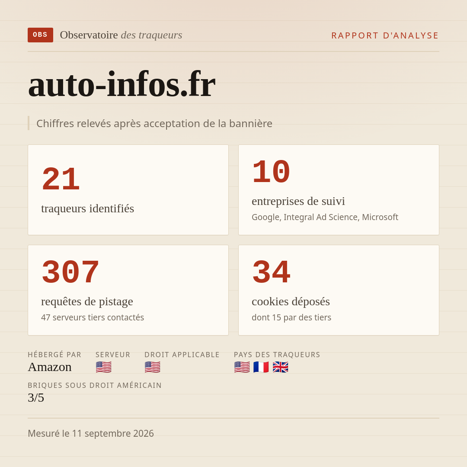467x467 pixels.
Task: Click the 34 cookies value
Action: pos(271,272)
